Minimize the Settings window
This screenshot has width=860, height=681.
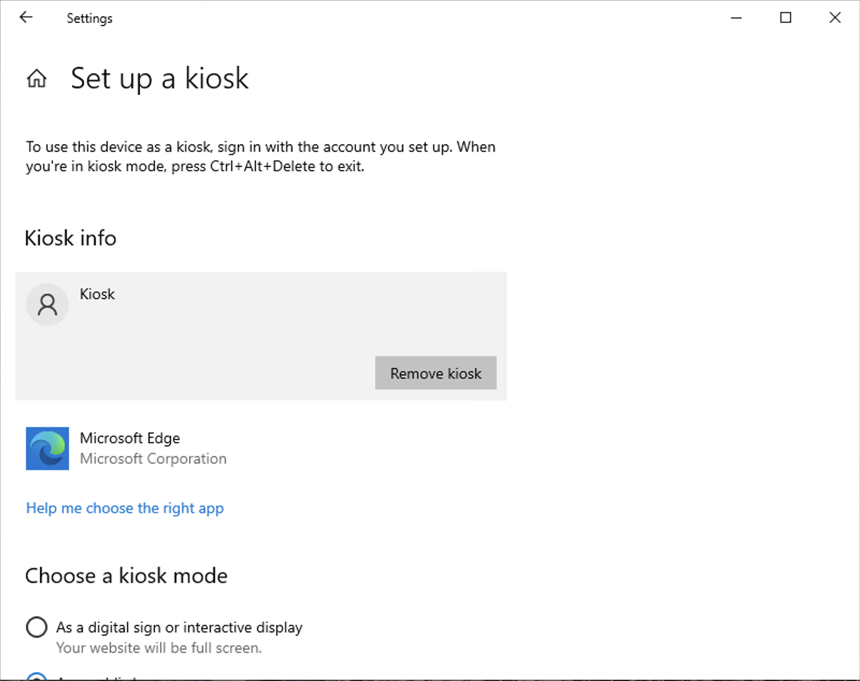pyautogui.click(x=736, y=18)
